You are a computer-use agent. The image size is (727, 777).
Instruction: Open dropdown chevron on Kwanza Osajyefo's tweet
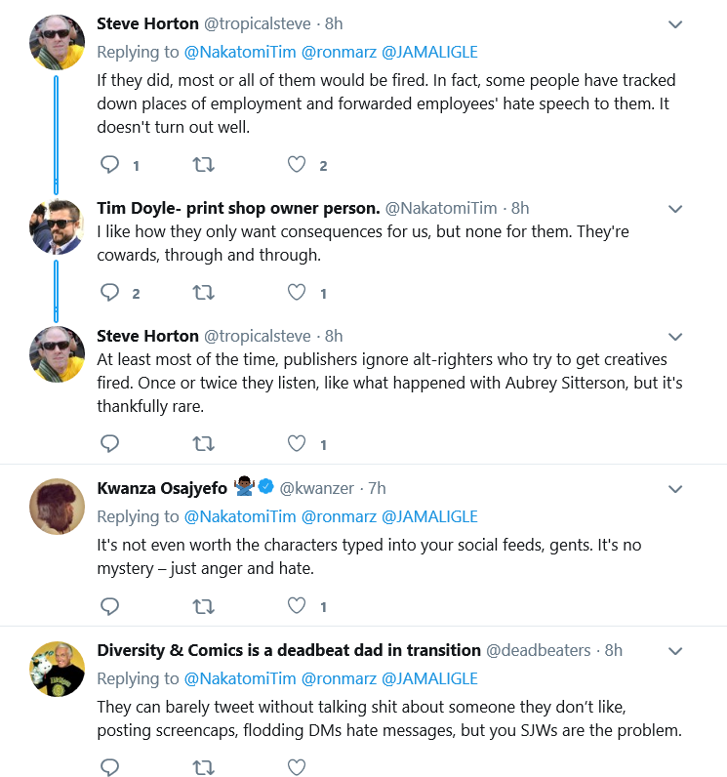coord(675,489)
